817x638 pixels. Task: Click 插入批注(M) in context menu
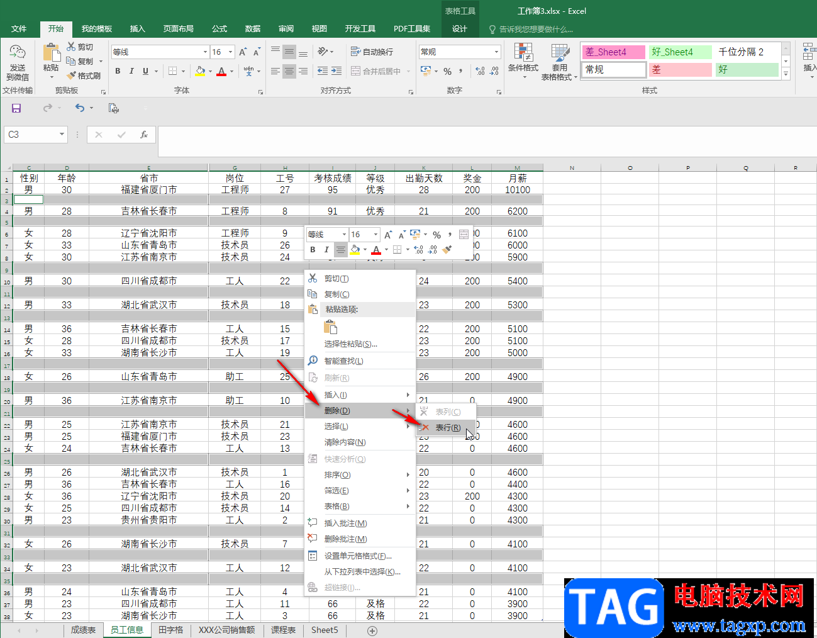tap(360, 523)
